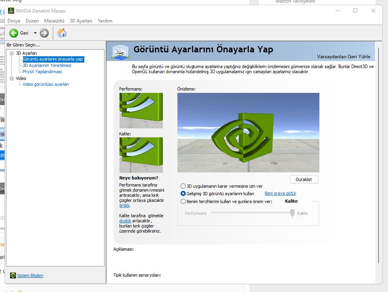Select 'Benim tercihlerimi kullan' radio button
Image resolution: width=388 pixels, height=292 pixels.
tap(183, 201)
